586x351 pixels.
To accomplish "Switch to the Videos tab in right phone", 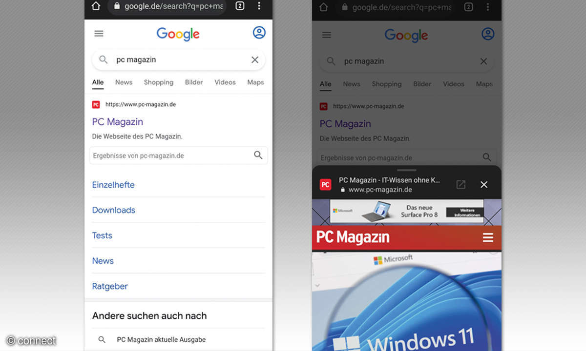I will (x=454, y=84).
